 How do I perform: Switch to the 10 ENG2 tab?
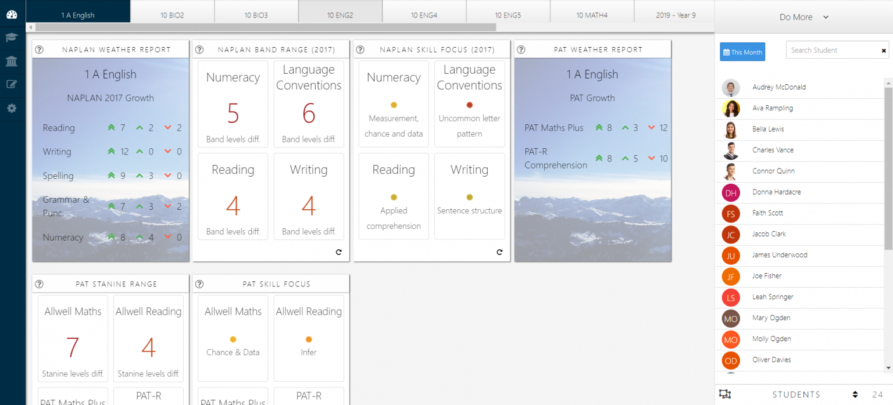tap(340, 15)
